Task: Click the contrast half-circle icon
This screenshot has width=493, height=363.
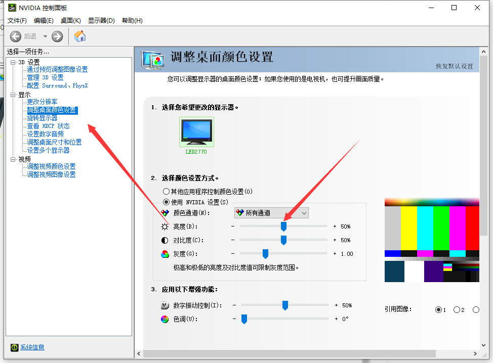Action: pos(165,240)
